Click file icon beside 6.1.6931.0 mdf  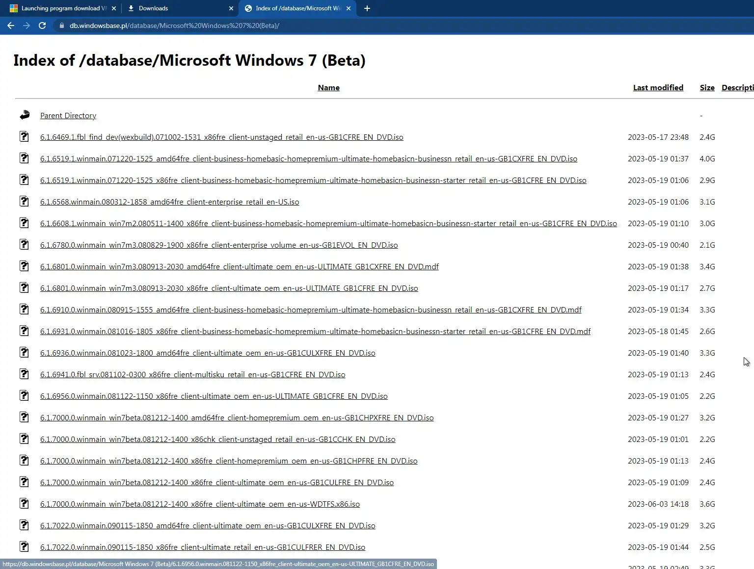click(x=24, y=331)
